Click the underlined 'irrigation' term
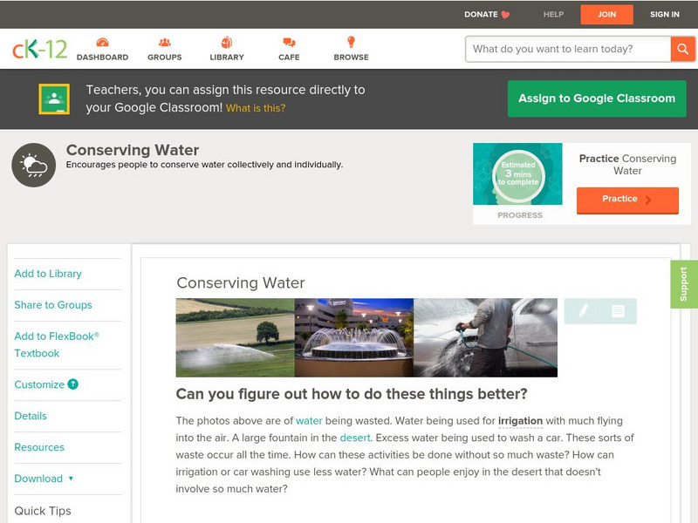Image resolution: width=698 pixels, height=523 pixels. [x=520, y=421]
